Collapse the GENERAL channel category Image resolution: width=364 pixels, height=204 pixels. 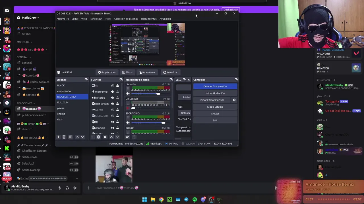24,57
